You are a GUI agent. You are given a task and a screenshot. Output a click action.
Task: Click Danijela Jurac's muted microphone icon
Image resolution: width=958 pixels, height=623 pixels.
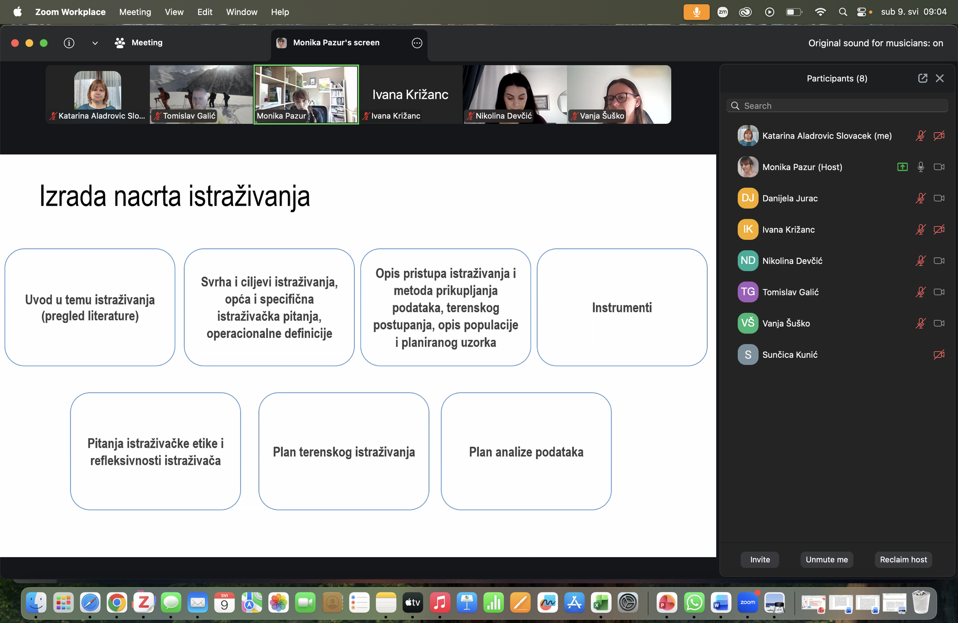[920, 198]
